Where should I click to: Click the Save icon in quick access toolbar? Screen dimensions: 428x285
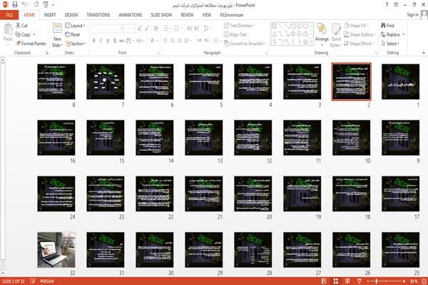click(15, 5)
